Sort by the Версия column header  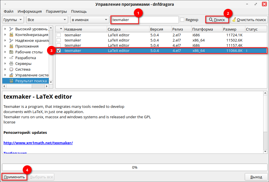[160, 29]
